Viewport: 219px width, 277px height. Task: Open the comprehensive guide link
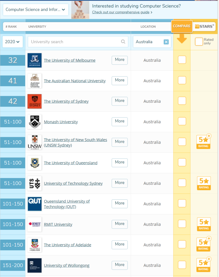click(121, 12)
